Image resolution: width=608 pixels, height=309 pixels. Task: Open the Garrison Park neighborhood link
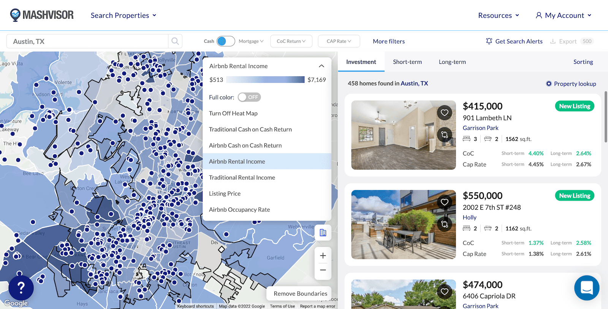click(x=480, y=128)
